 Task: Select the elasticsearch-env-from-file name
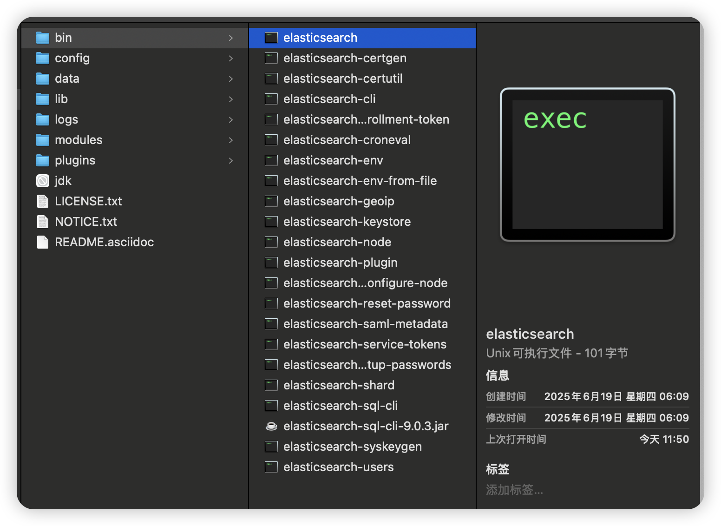[360, 181]
